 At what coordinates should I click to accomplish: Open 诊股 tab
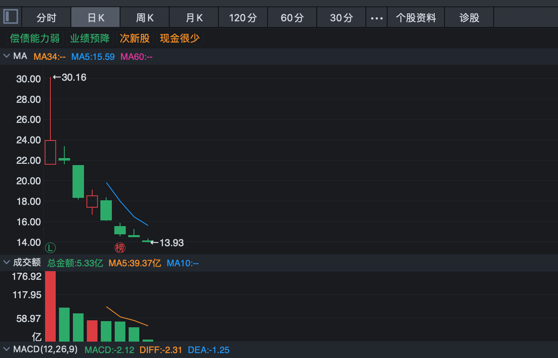point(470,18)
